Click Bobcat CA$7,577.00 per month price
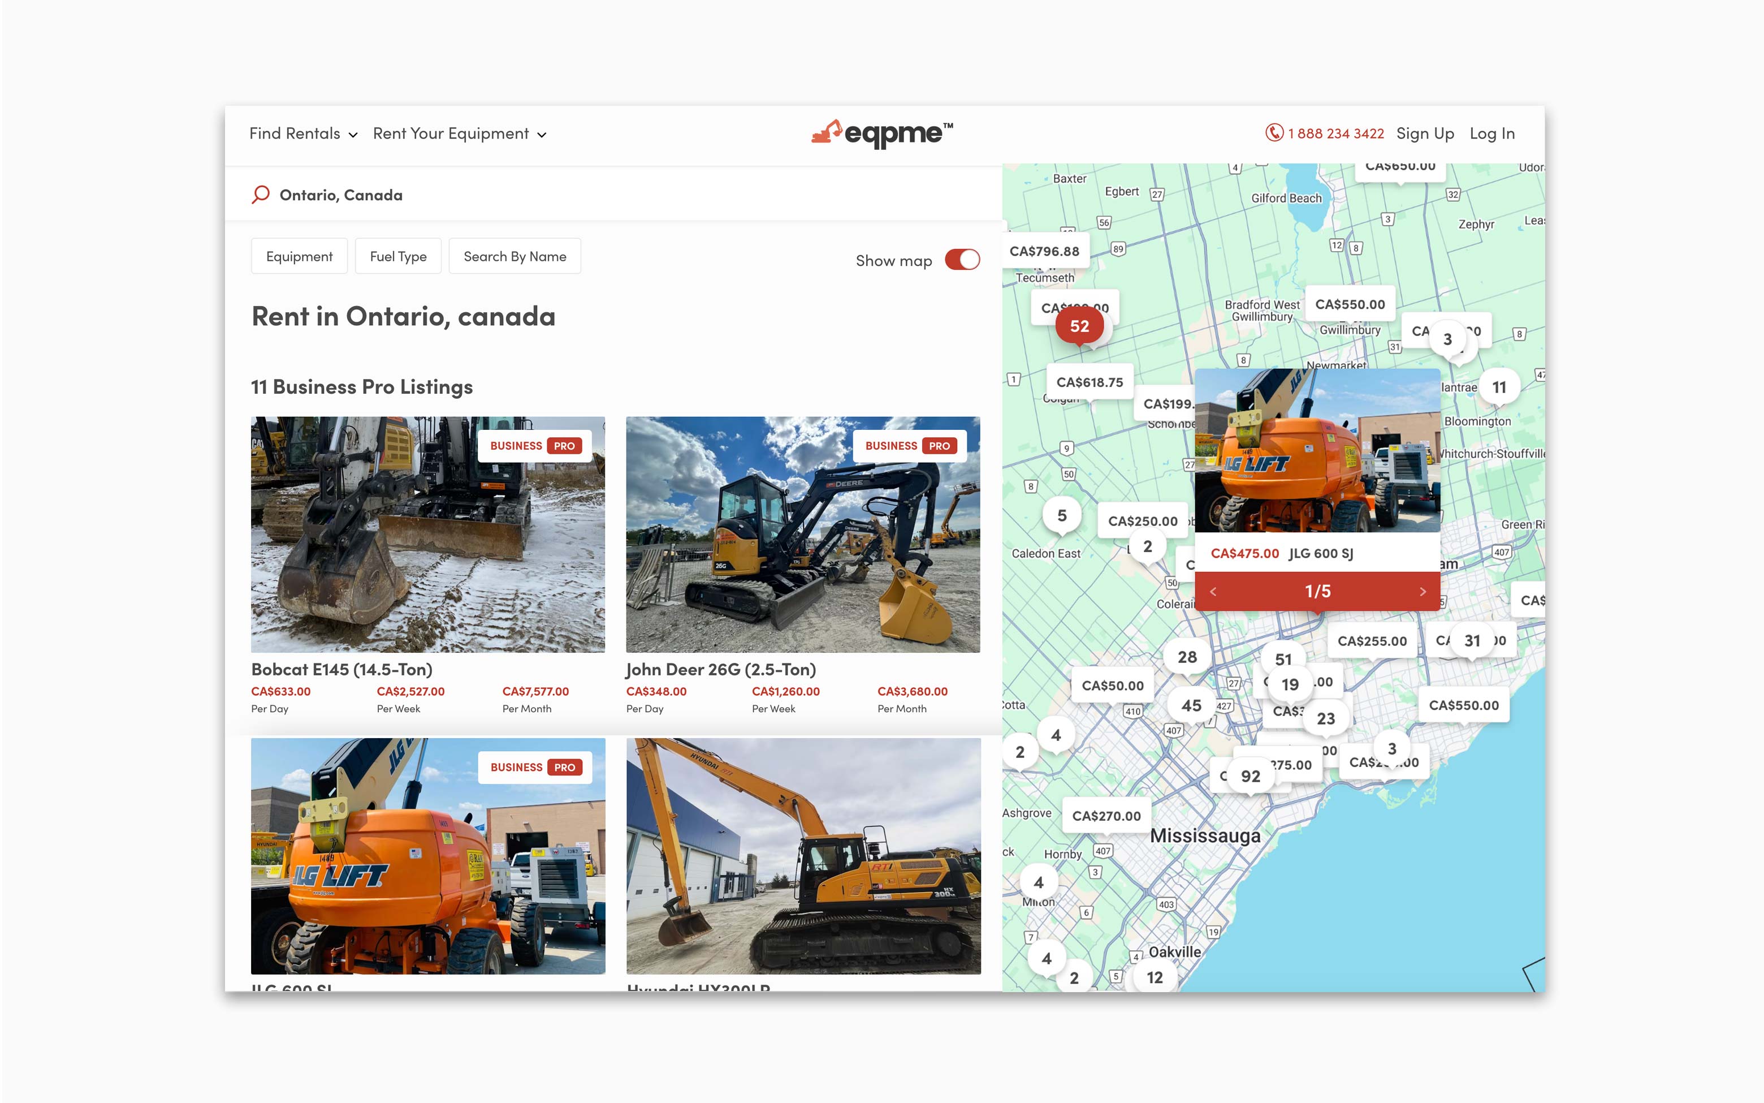 (535, 691)
